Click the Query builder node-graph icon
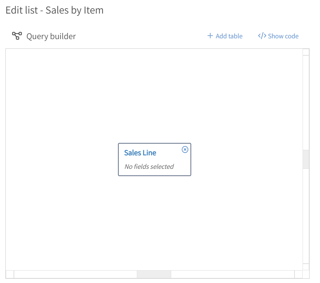The image size is (320, 283). (16, 36)
